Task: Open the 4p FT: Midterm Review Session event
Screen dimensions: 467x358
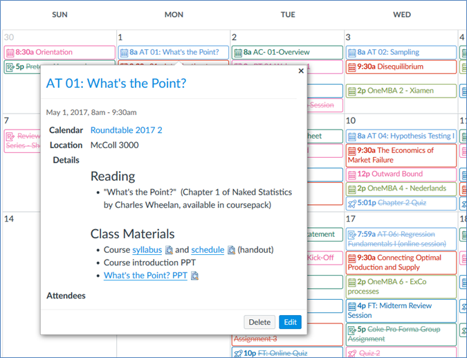Action: pos(401,310)
